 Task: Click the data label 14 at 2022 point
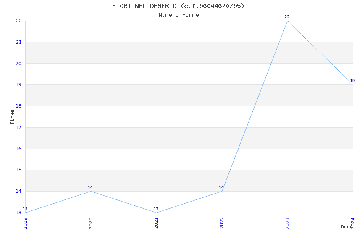pyautogui.click(x=221, y=187)
